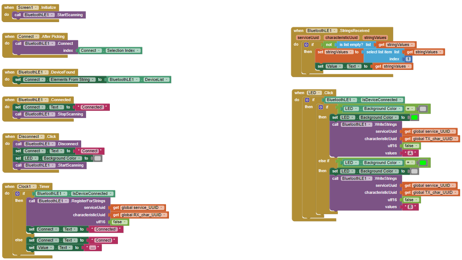
Task: Edit the index number 1 block
Action: tap(408, 59)
